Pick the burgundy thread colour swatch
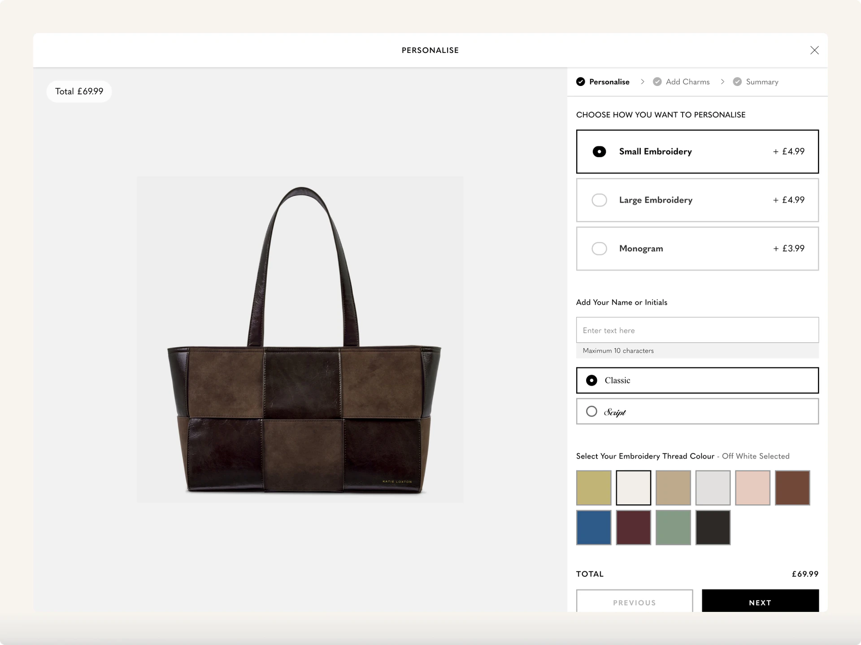This screenshot has height=645, width=861. (x=633, y=528)
